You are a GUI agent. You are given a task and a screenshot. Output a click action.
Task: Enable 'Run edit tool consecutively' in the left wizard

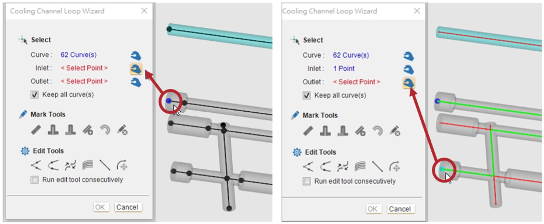coord(35,179)
